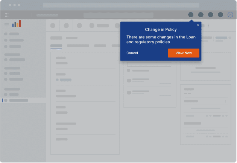Dismiss the popup with Cancel

(x=132, y=53)
